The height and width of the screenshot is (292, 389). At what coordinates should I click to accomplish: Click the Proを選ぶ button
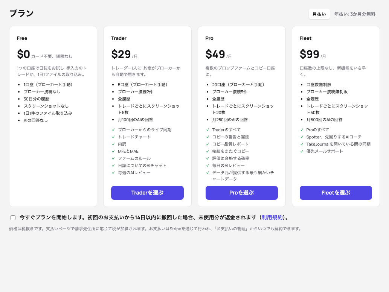tap(242, 193)
